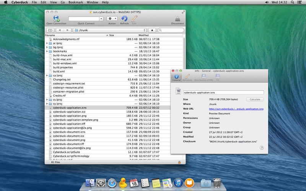Screen dimensions: 306x191
Task: Click the Open Connection globe icon
Action: click(56, 18)
